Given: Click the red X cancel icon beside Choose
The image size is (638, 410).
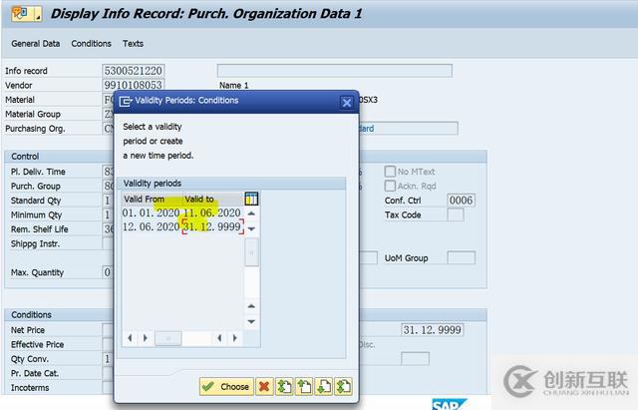Looking at the screenshot, I should click(264, 386).
